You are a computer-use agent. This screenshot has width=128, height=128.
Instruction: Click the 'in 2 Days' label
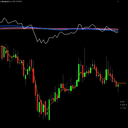coord(123,108)
